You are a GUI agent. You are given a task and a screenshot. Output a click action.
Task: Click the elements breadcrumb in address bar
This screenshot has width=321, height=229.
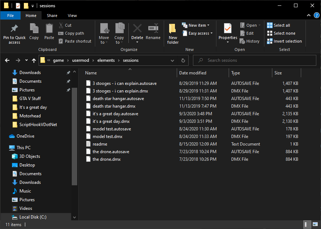pyautogui.click(x=106, y=60)
